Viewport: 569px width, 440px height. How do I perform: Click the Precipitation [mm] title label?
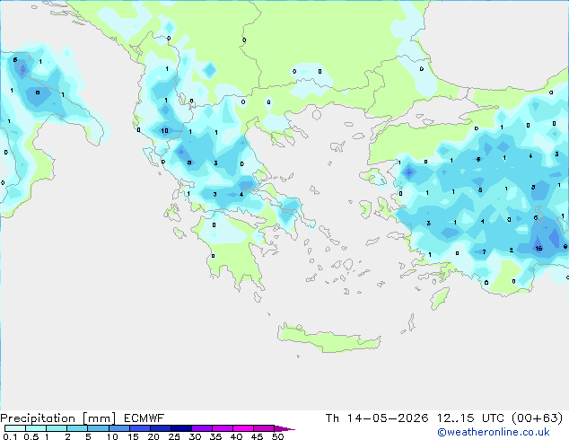coord(58,418)
